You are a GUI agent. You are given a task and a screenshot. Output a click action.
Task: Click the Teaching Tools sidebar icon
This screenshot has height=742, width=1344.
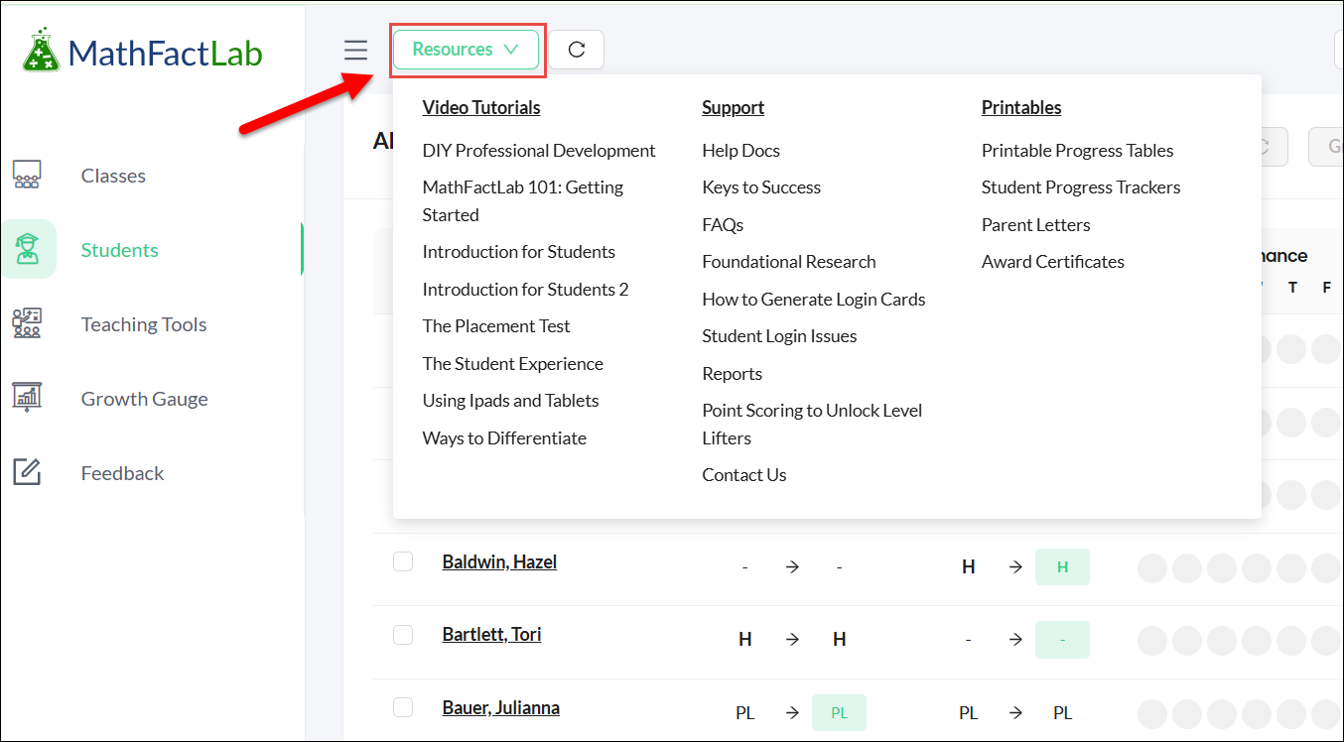click(x=27, y=324)
